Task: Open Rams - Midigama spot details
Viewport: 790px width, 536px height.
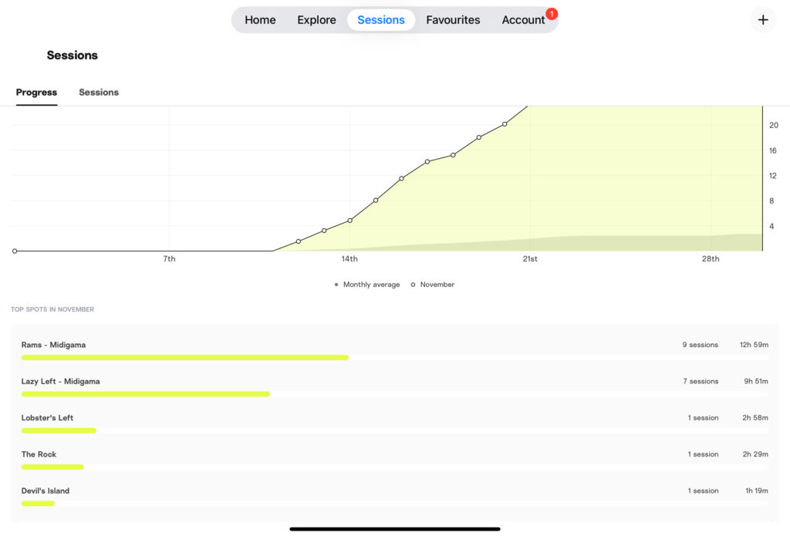Action: 53,345
